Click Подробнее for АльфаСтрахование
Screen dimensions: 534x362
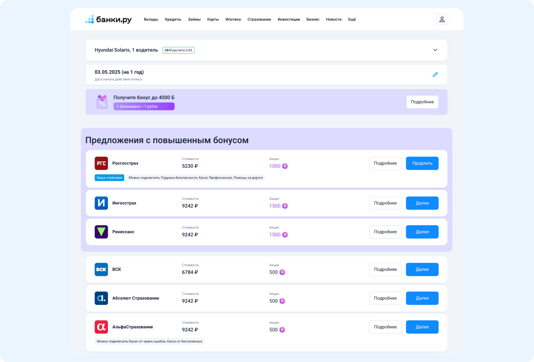[x=385, y=327]
